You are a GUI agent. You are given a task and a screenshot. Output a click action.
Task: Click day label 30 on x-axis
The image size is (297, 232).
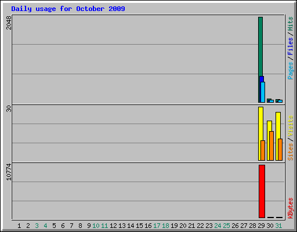tap(270, 226)
